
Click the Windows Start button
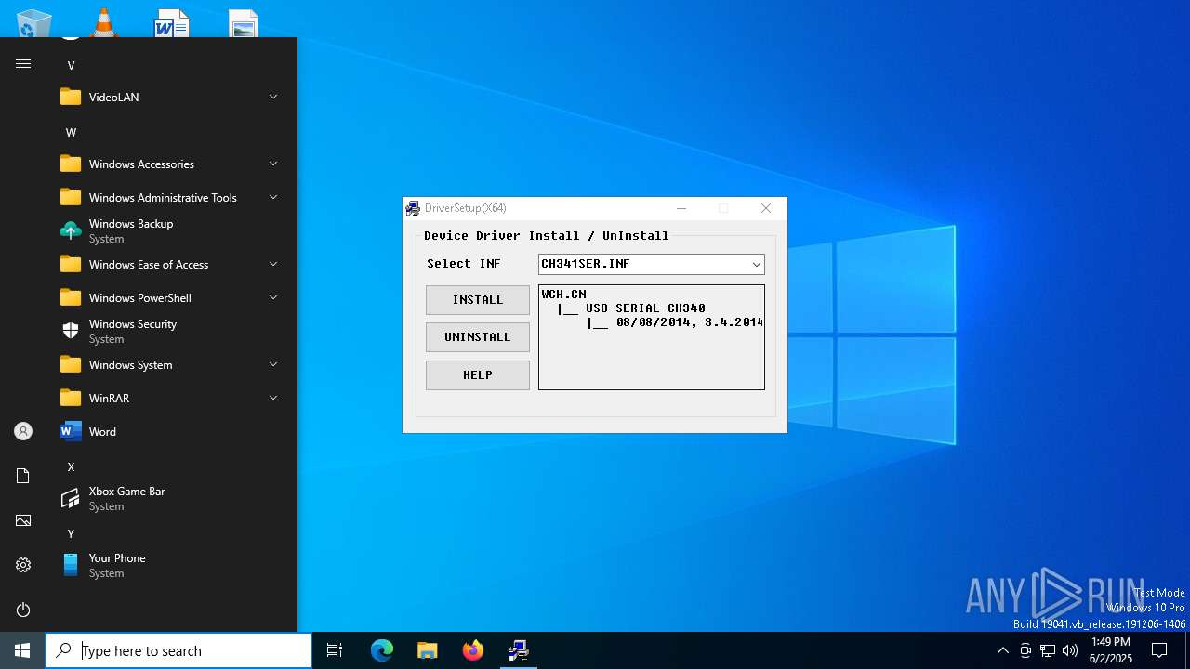point(22,650)
